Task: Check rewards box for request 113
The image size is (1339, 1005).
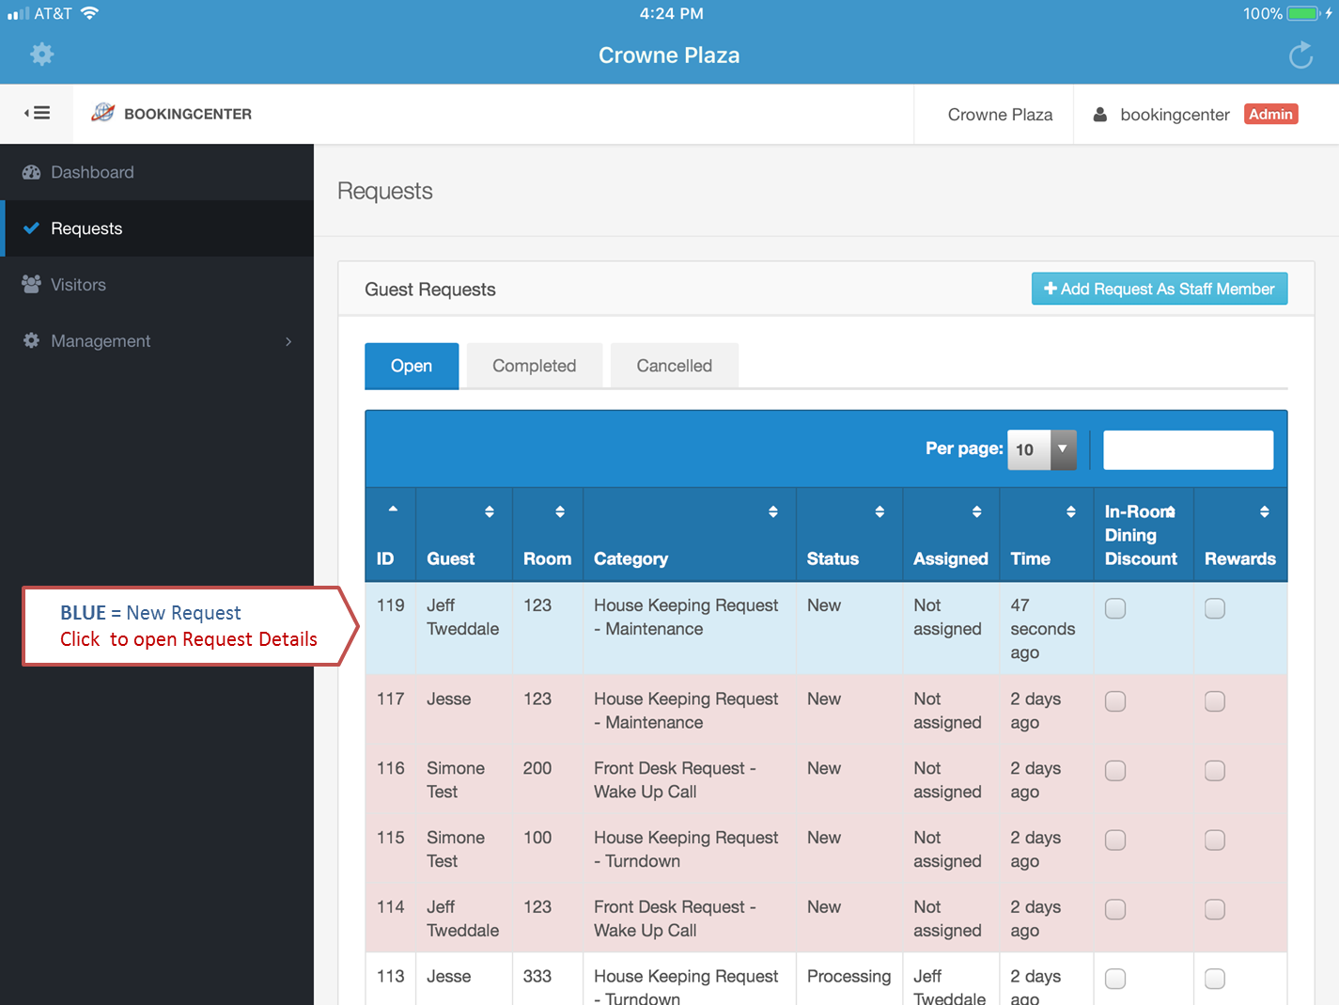Action: point(1215,979)
